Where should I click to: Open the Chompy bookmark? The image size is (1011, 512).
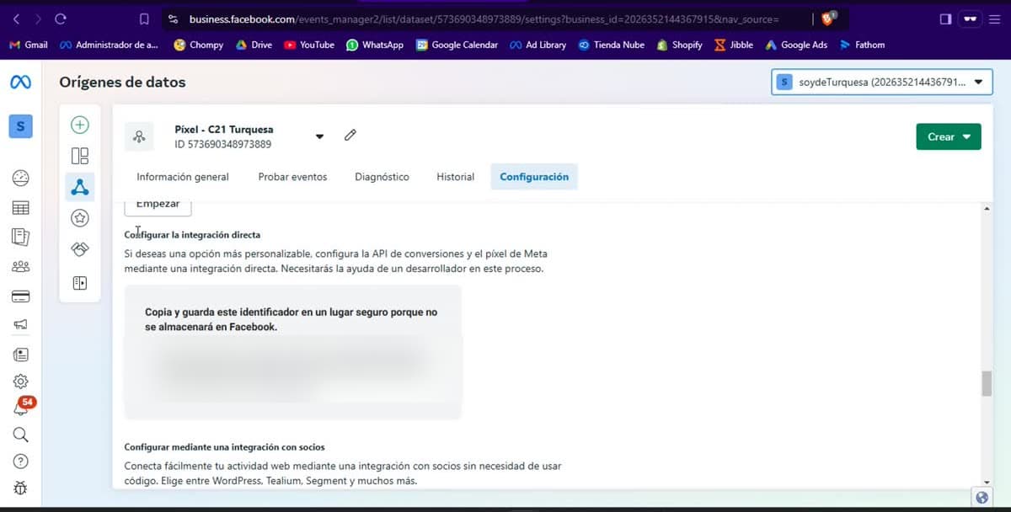coord(198,45)
